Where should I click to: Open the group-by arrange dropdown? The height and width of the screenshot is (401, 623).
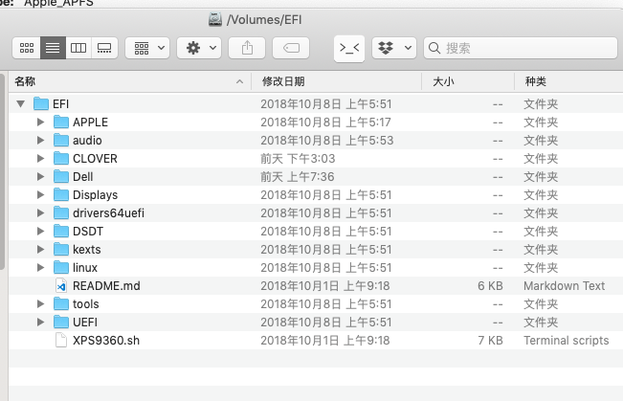pos(147,48)
